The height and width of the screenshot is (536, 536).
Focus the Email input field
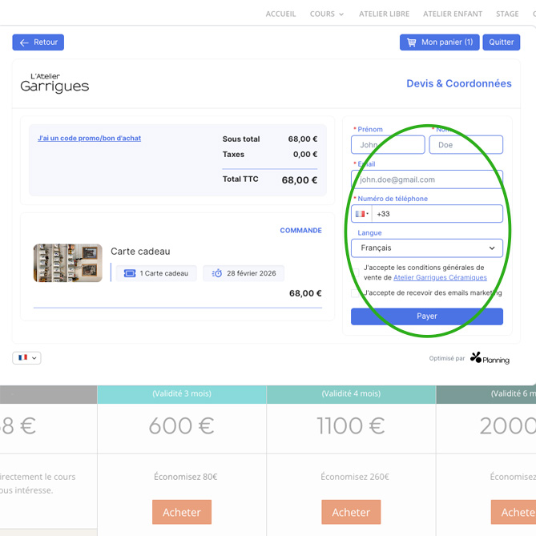coord(427,179)
